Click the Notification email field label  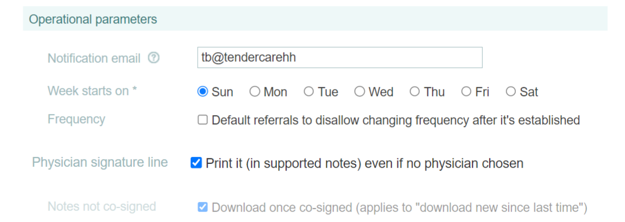coord(94,59)
